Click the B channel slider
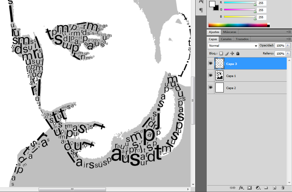The width and height of the screenshot is (292, 192). [x=240, y=17]
